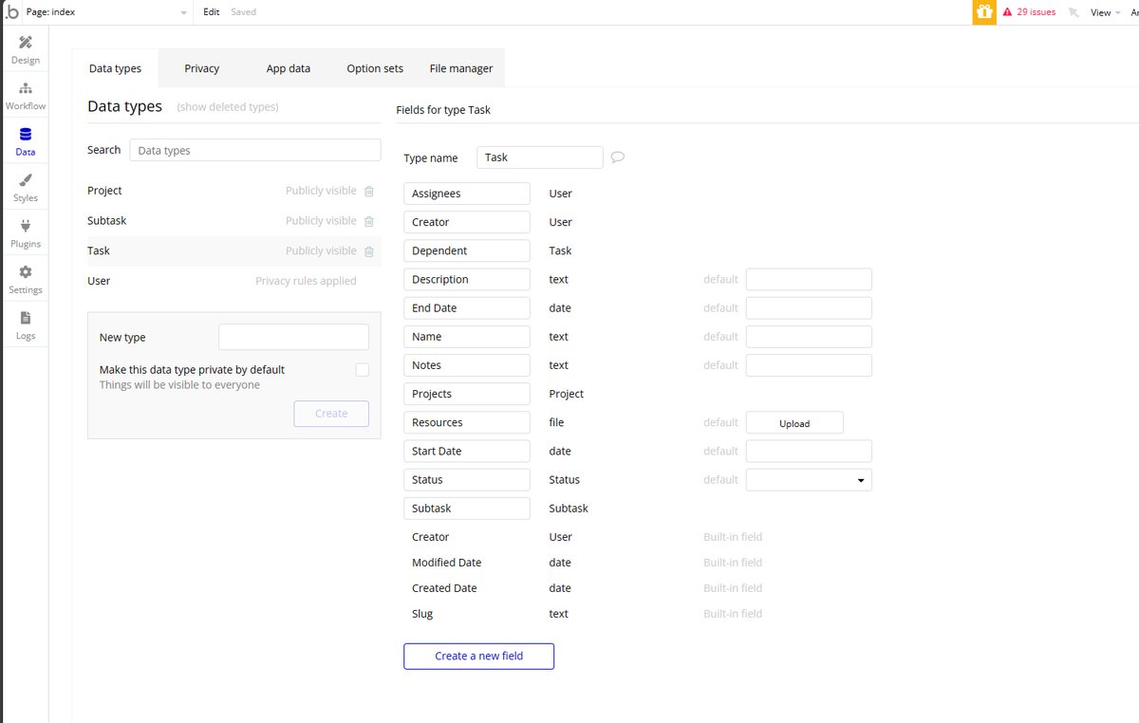The height and width of the screenshot is (723, 1139).
Task: Select the User data type row
Action: click(x=233, y=281)
